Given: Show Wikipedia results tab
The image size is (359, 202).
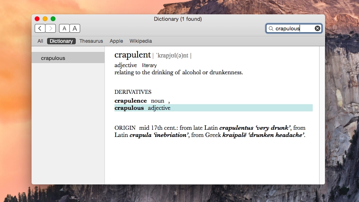Looking at the screenshot, I should click(x=140, y=41).
